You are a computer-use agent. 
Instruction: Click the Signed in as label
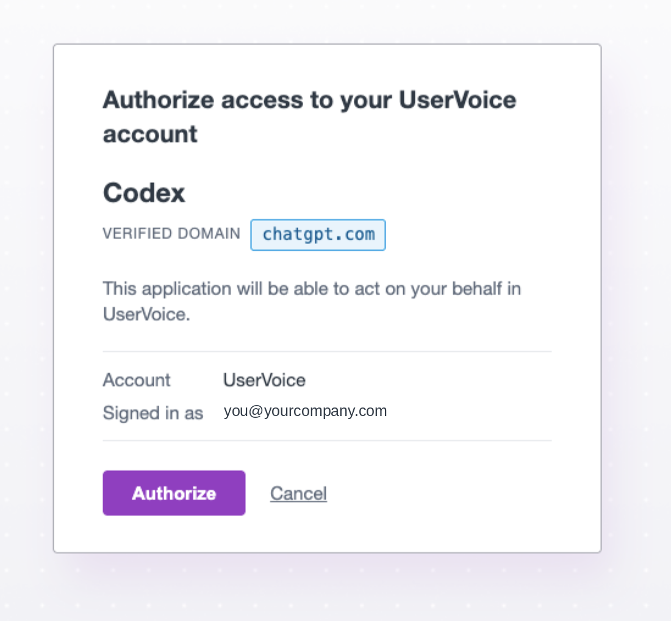click(152, 413)
